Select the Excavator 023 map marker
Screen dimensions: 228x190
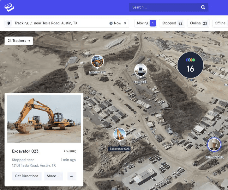click(120, 135)
